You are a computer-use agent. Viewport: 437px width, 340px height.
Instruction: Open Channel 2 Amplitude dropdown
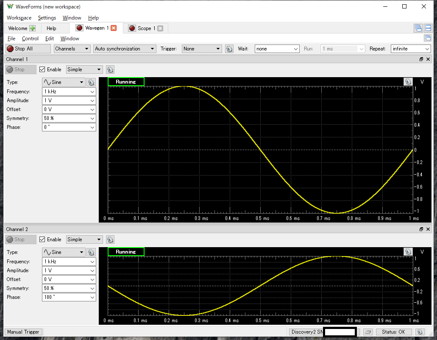pos(69,270)
